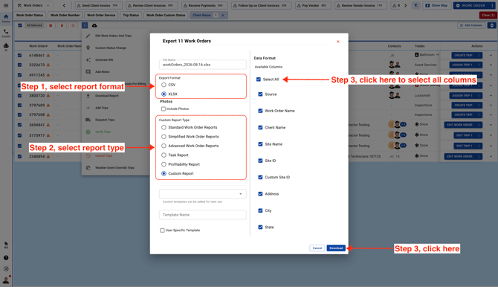Select Task Report type

(x=164, y=155)
